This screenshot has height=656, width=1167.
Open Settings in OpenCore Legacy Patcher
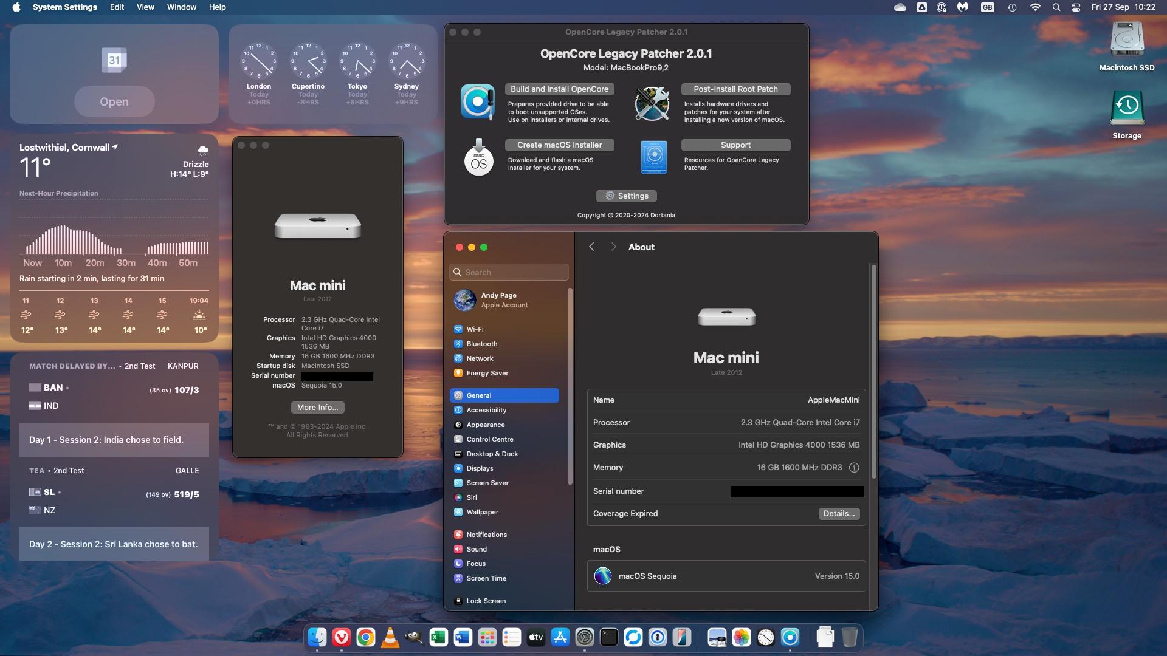click(626, 196)
